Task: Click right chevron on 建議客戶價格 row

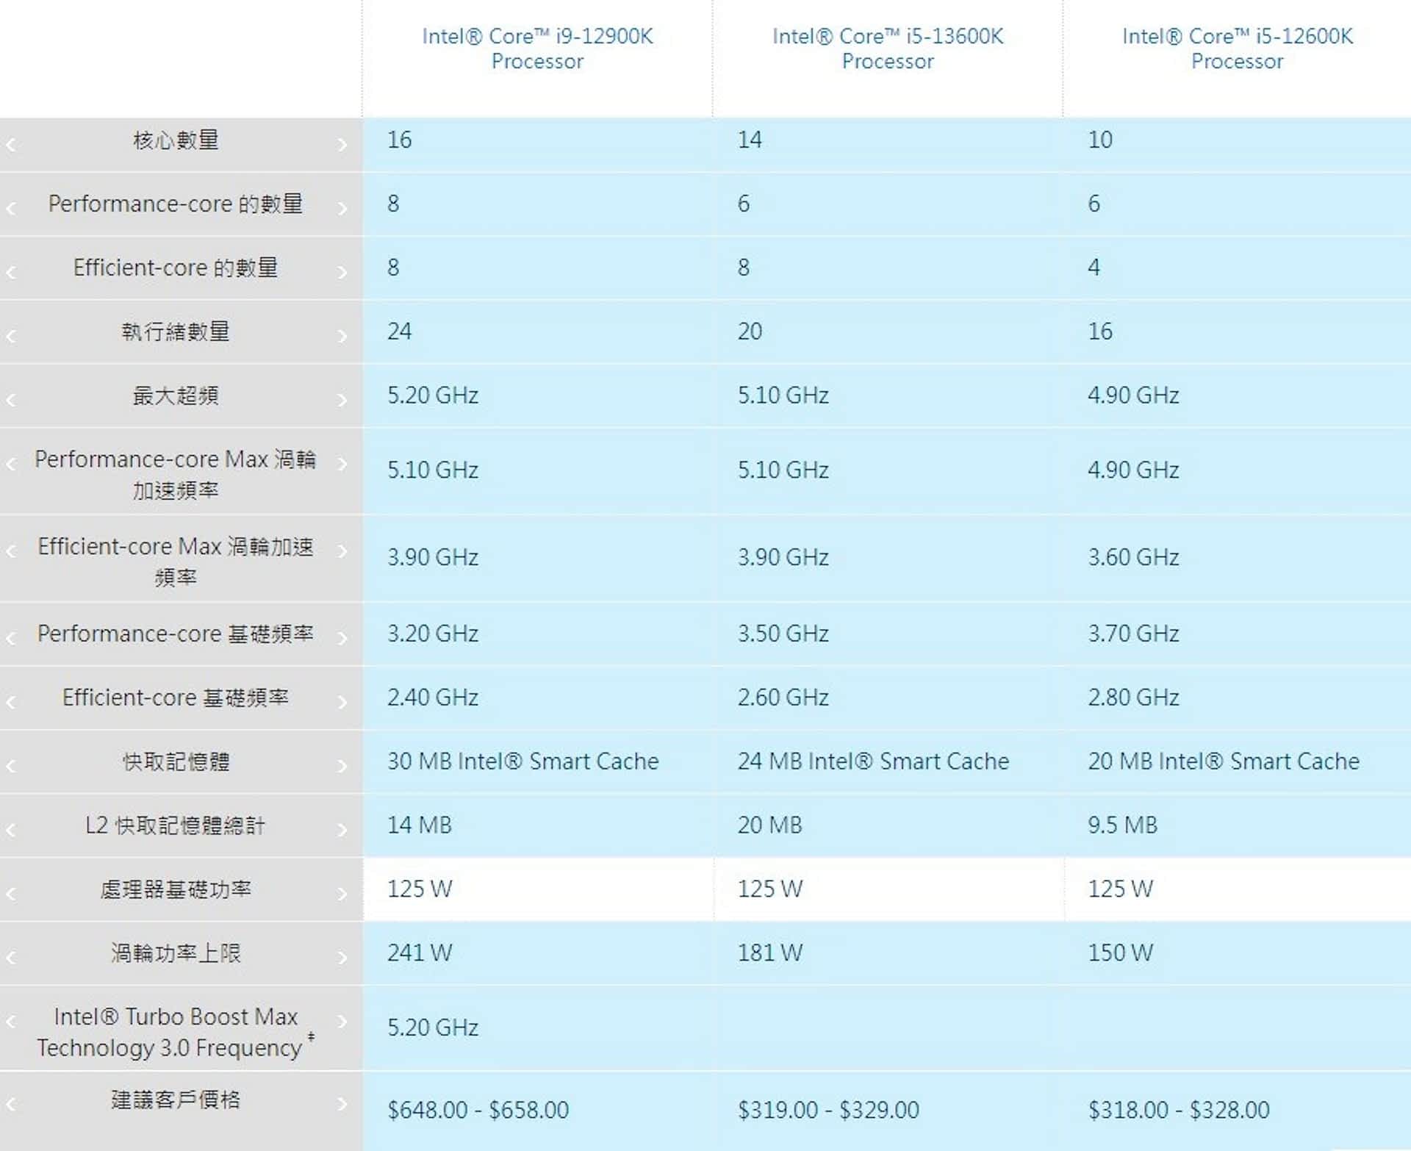Action: [x=342, y=1104]
